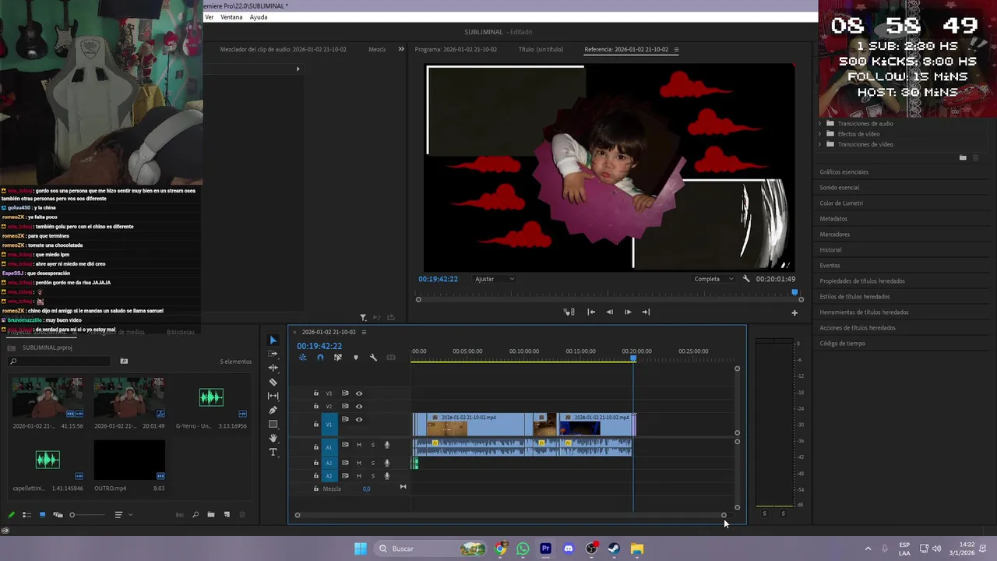The width and height of the screenshot is (997, 561).
Task: Switch to the Título (sin título) tab
Action: pyautogui.click(x=541, y=49)
